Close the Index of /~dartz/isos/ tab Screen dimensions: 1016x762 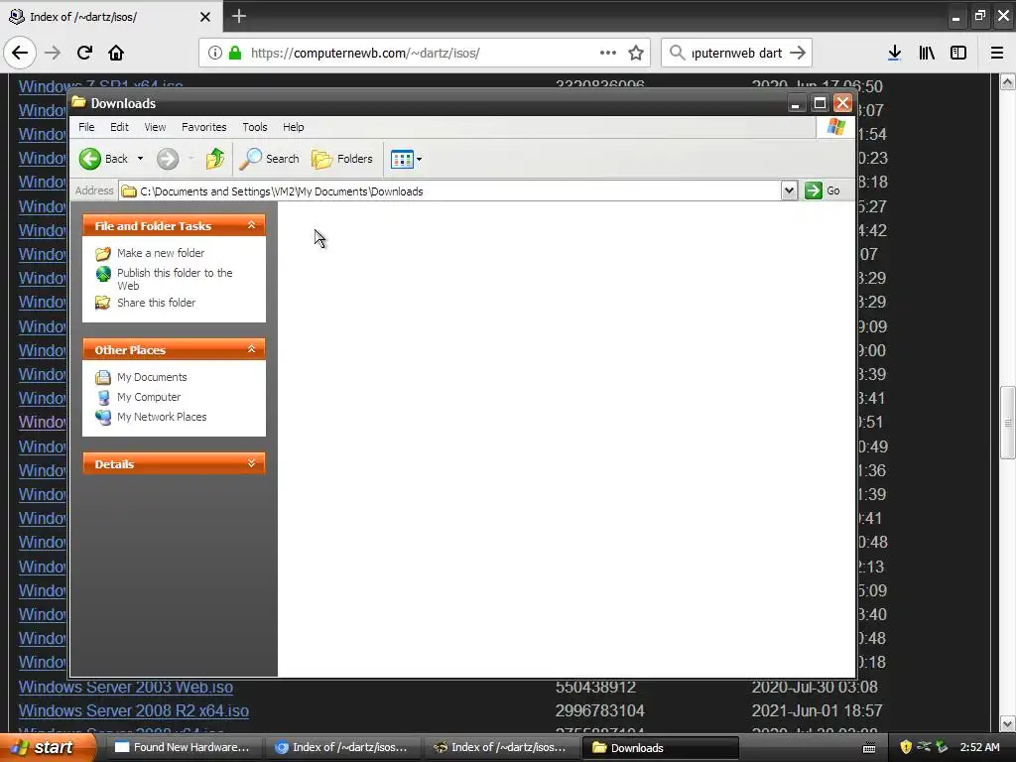pos(205,17)
